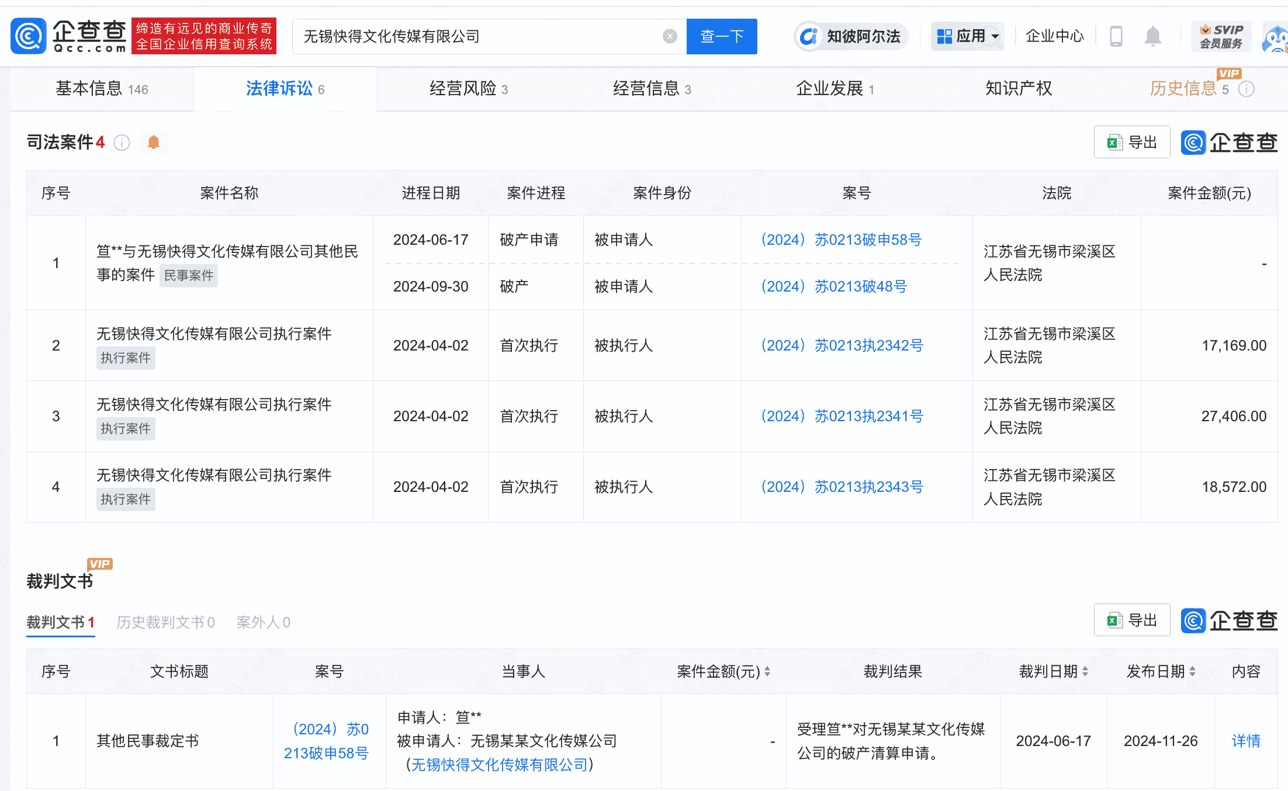Click the info icon beside 历史信息 tab

(1247, 89)
